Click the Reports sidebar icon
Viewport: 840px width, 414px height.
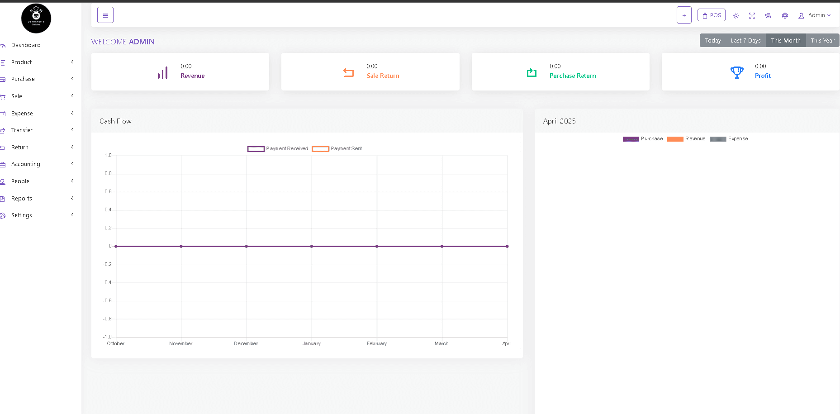click(x=3, y=199)
